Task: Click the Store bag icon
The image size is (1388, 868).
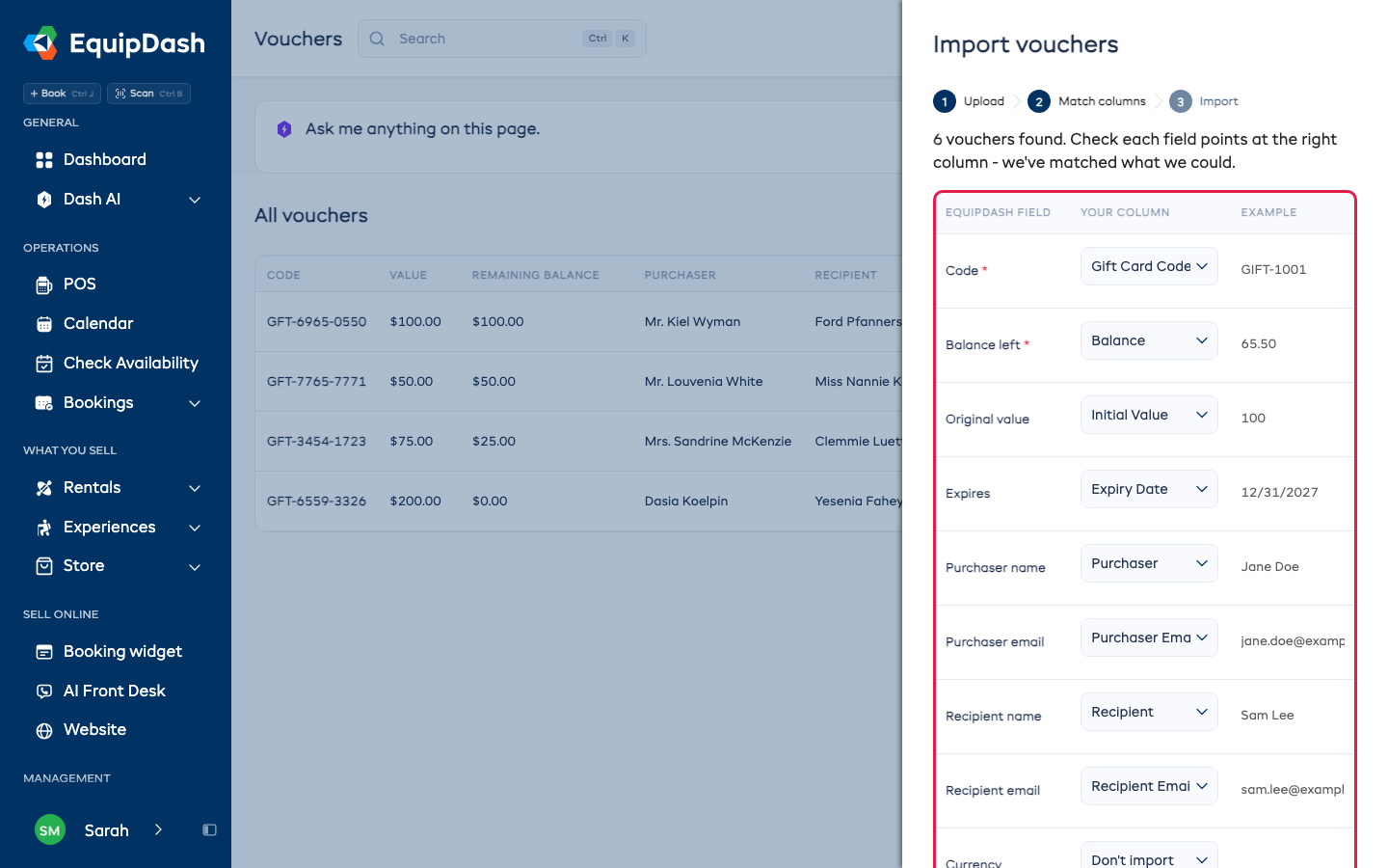Action: 44,566
